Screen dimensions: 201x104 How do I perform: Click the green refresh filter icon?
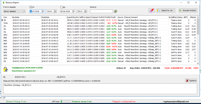tap(116, 11)
